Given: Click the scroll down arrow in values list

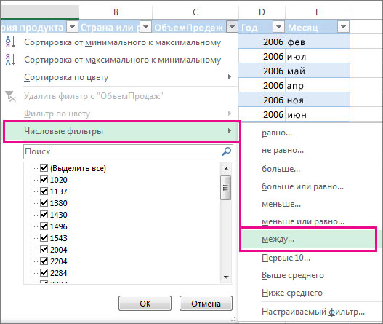Looking at the screenshot, I should click(226, 277).
